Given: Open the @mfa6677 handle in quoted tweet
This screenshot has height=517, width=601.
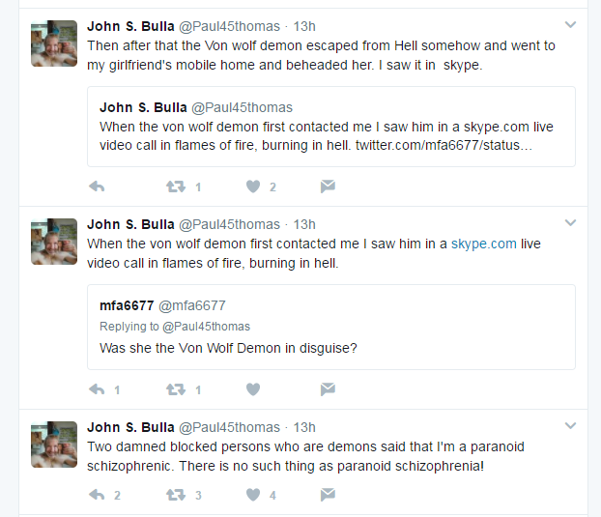Looking at the screenshot, I should pyautogui.click(x=192, y=305).
